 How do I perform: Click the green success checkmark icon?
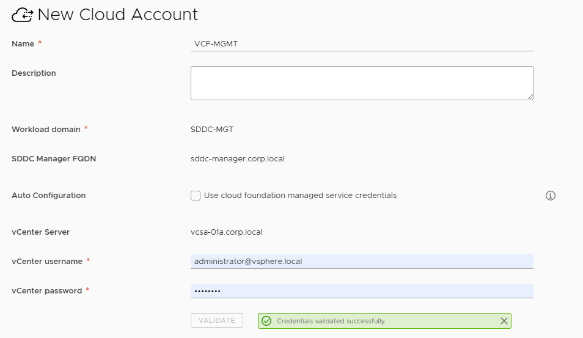(266, 321)
